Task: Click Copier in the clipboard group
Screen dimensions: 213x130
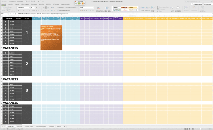Action: point(9,9)
